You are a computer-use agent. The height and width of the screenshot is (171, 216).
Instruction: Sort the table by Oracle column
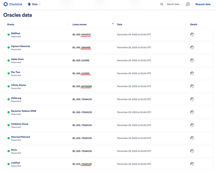click(x=11, y=25)
